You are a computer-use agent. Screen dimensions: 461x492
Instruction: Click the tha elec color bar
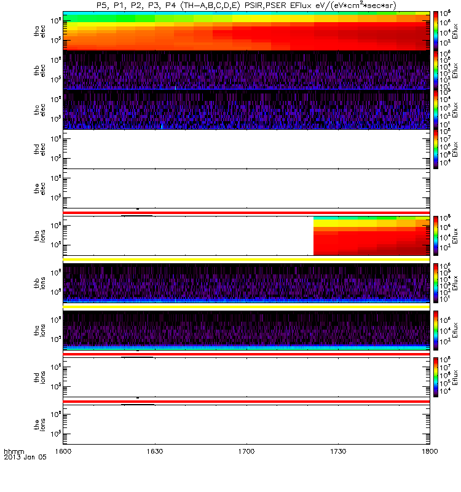(x=436, y=31)
